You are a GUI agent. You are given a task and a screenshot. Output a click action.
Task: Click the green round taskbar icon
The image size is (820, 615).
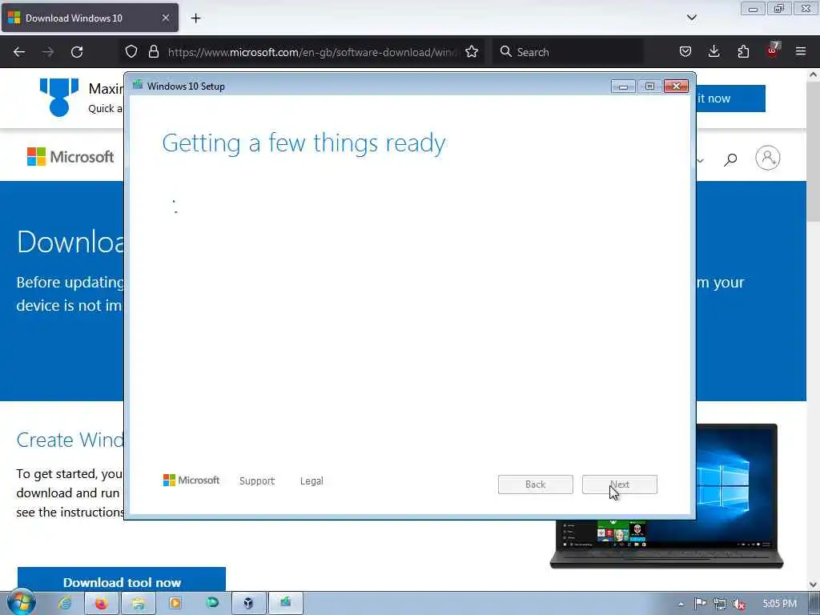point(211,603)
